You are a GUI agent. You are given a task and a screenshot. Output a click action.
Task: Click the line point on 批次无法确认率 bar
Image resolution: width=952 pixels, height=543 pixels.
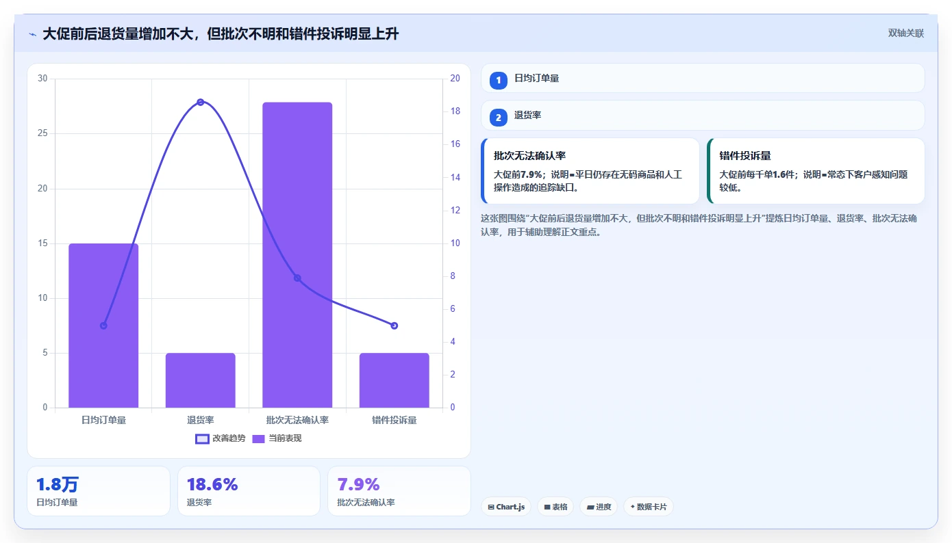tap(297, 278)
